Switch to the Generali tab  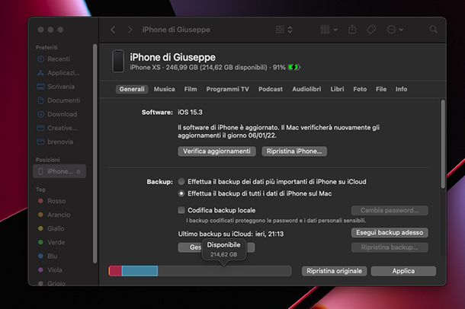click(x=132, y=89)
